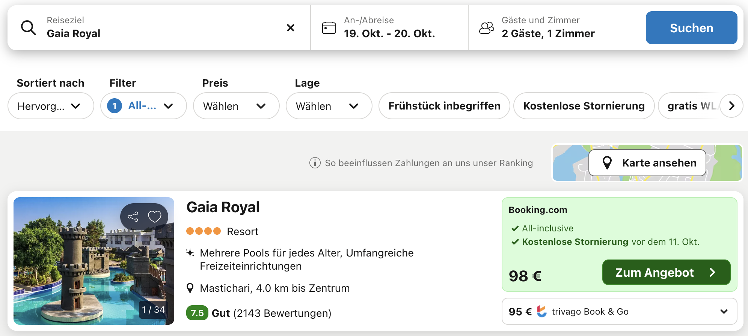This screenshot has height=336, width=748.
Task: Click Zum Angebot button
Action: click(x=666, y=272)
